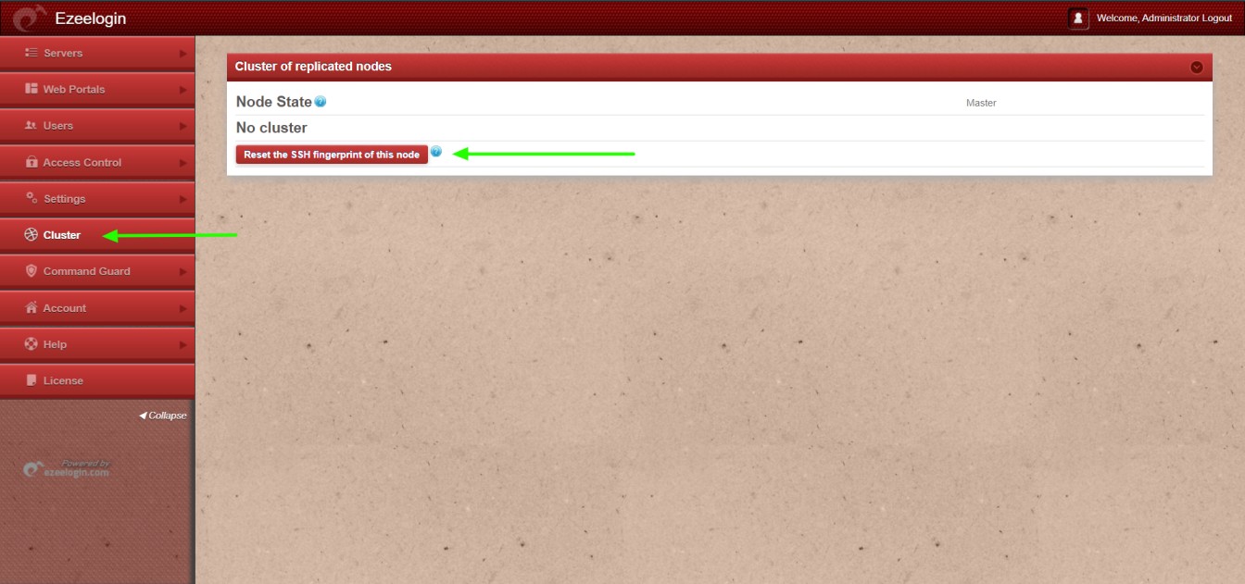Click Reset the SSH fingerprint of this node
1245x584 pixels.
click(332, 155)
